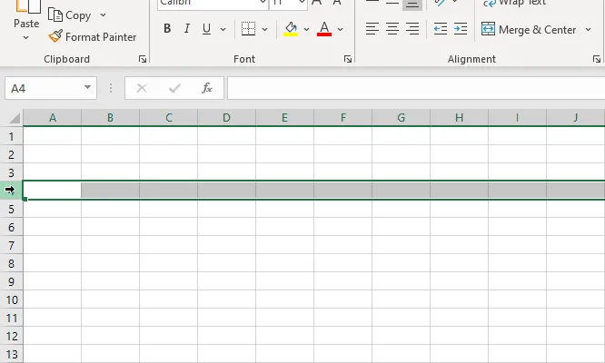
Task: Center text horizontally
Action: [392, 28]
